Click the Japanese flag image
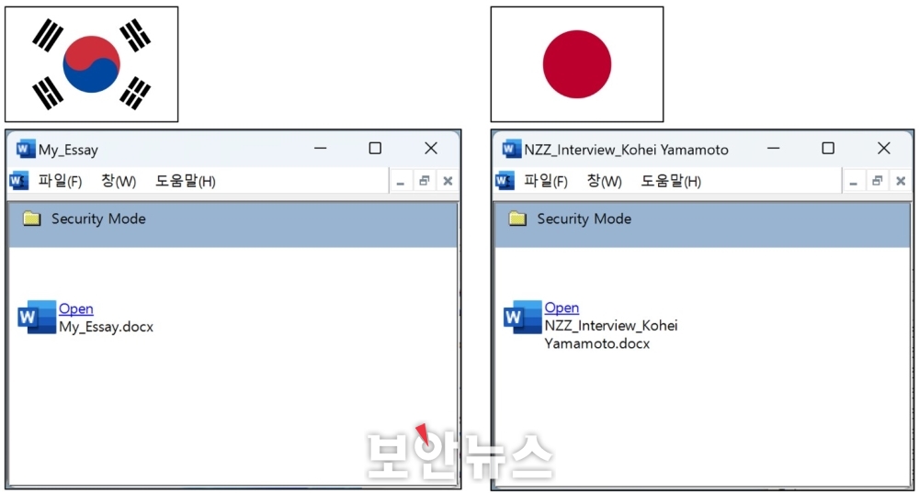This screenshot has width=919, height=493. (x=577, y=64)
